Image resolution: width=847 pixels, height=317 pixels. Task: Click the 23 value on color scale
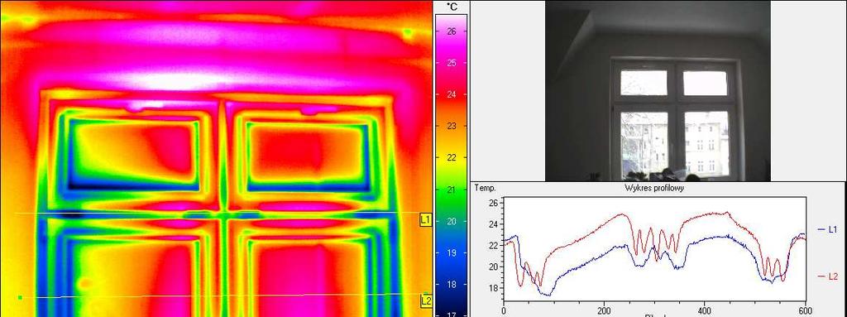pyautogui.click(x=452, y=126)
